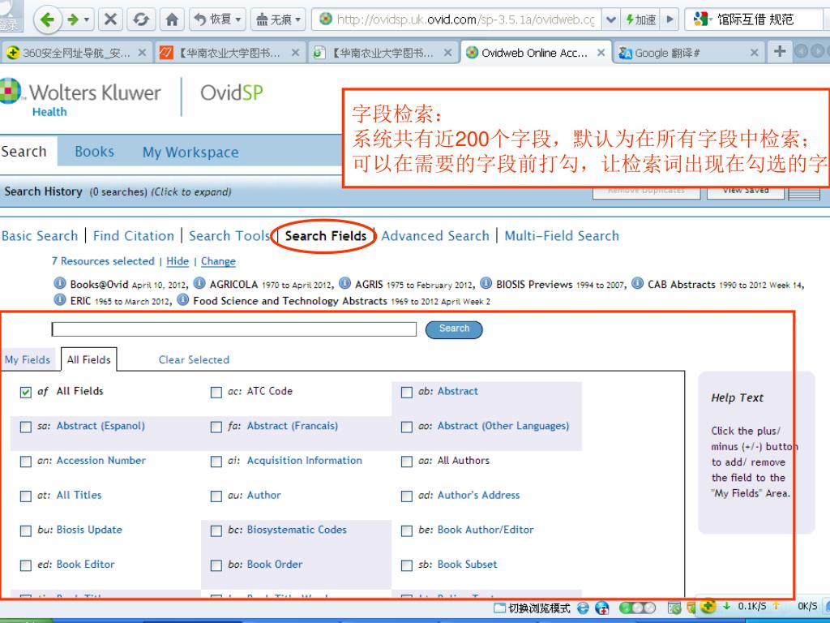Check the sa Abstract (Espanol) checkbox
This screenshot has height=623, width=830.
[x=25, y=427]
